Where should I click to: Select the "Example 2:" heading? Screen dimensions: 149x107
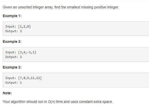[12, 42]
